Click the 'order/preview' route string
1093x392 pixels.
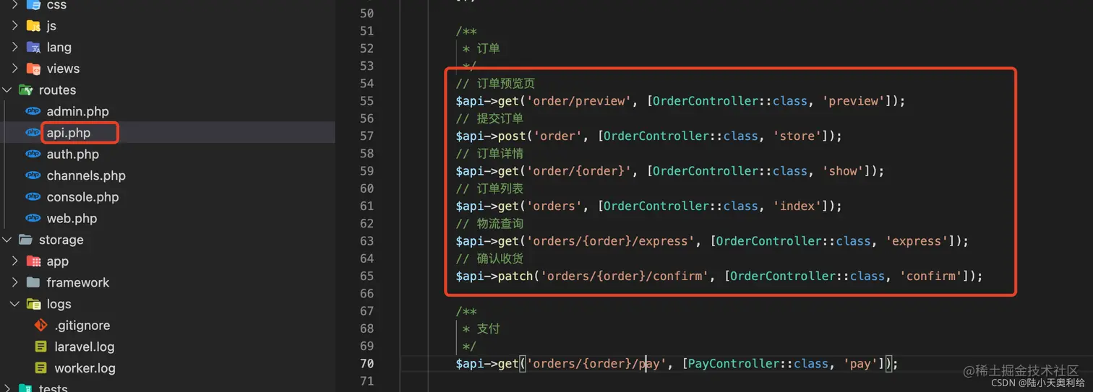coord(578,101)
